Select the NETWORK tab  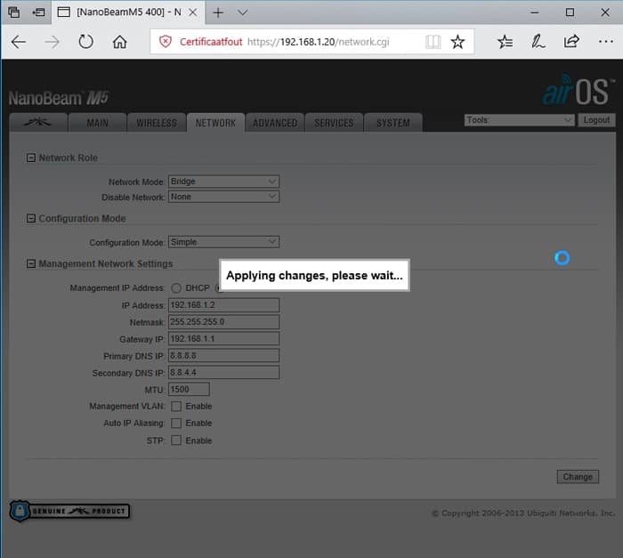[215, 123]
